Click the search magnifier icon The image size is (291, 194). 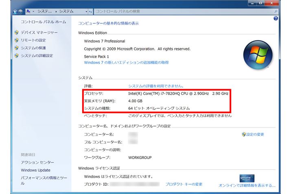click(276, 11)
